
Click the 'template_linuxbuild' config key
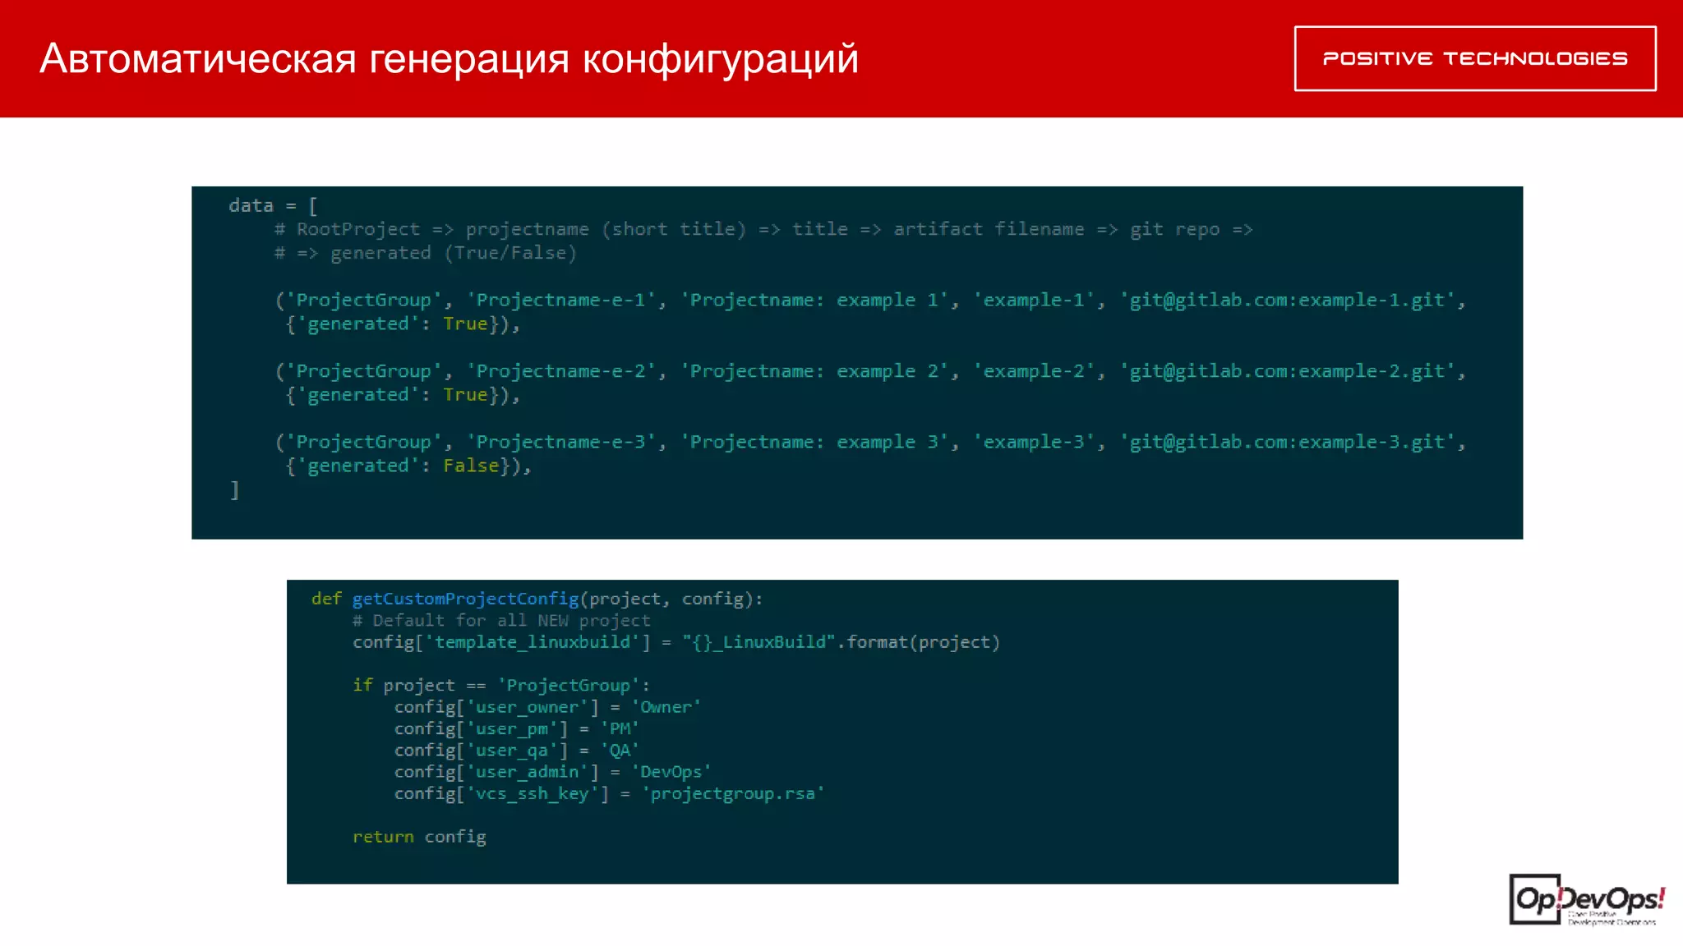(x=533, y=642)
